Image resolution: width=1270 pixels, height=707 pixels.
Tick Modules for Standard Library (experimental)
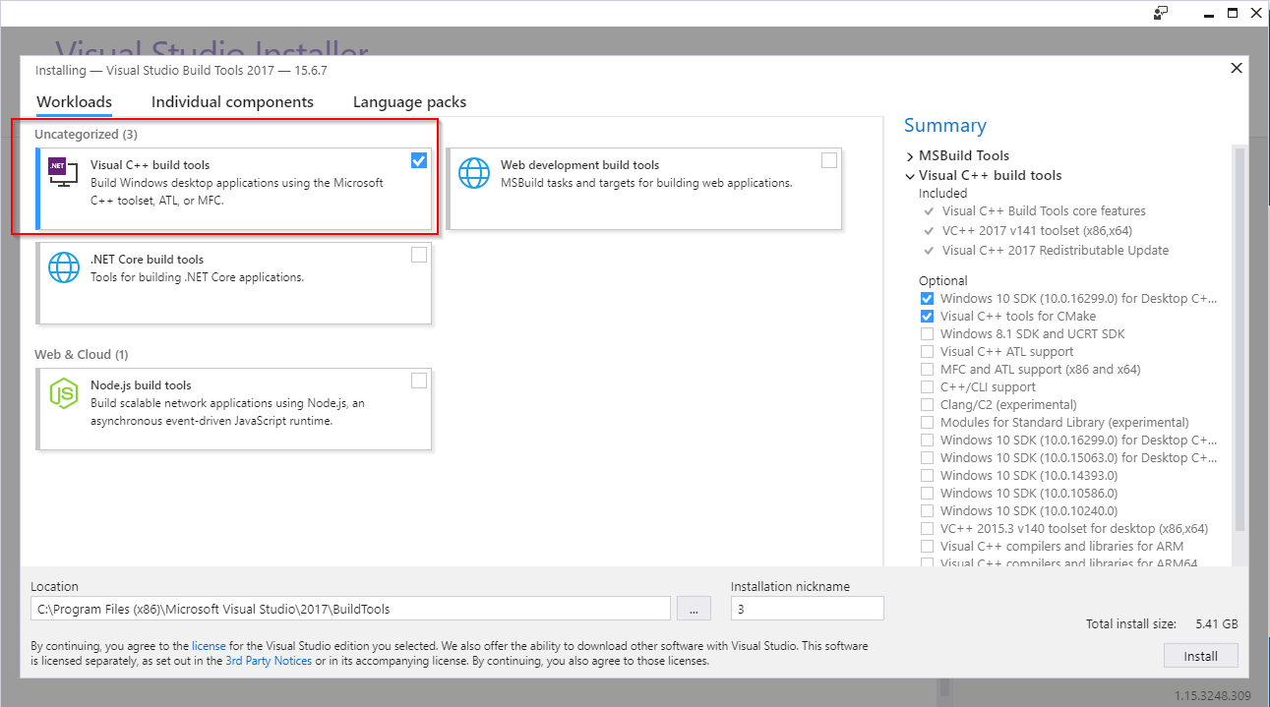927,422
